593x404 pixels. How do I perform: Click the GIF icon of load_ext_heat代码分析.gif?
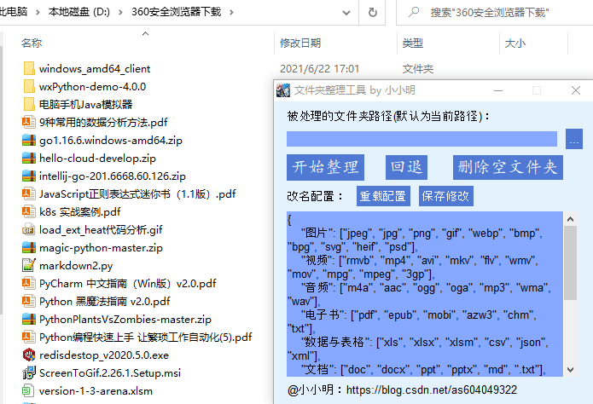point(29,229)
